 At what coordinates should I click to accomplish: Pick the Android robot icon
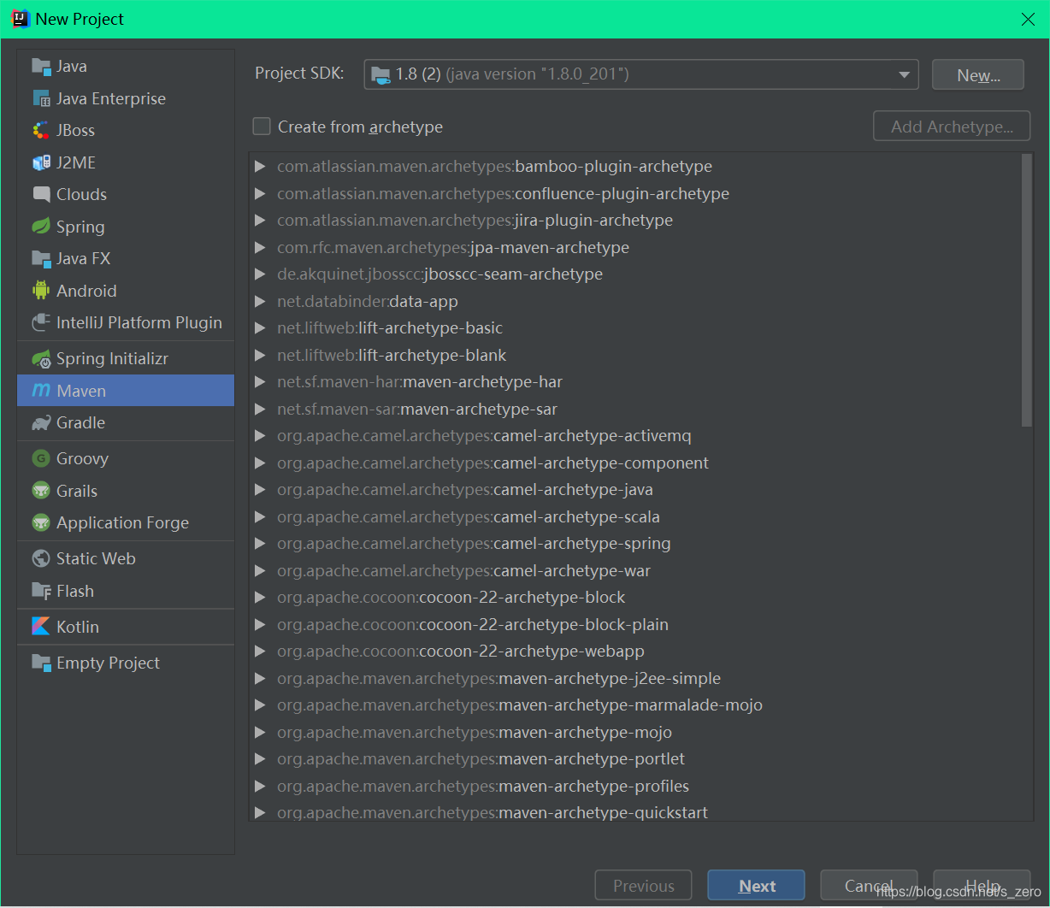(x=41, y=291)
